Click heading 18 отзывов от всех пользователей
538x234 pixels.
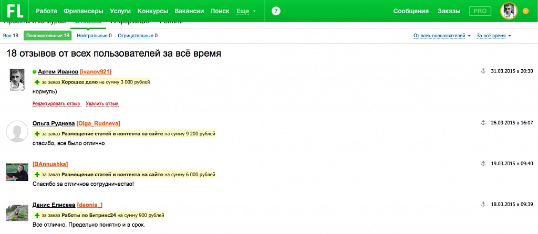tap(113, 54)
